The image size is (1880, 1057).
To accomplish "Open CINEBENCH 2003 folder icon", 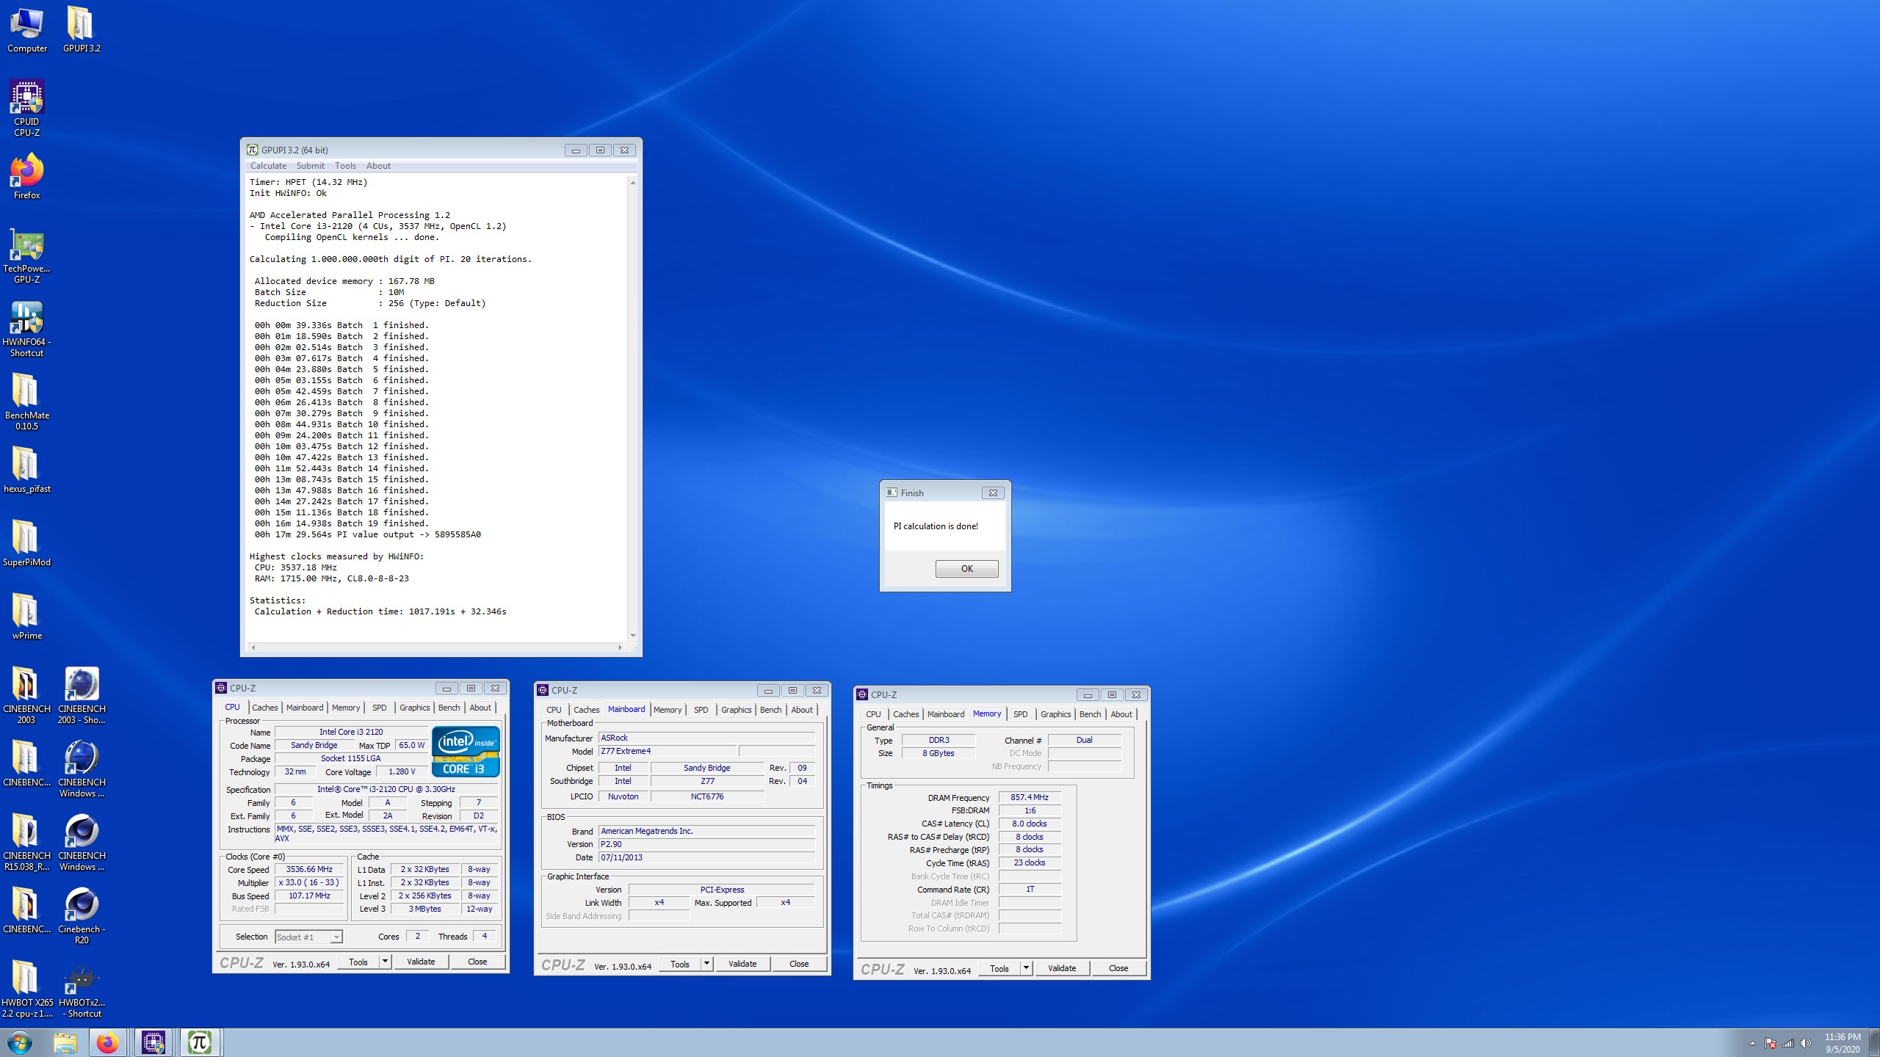I will [x=27, y=695].
